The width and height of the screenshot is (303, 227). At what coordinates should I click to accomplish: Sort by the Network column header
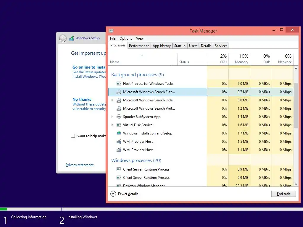coord(283,59)
